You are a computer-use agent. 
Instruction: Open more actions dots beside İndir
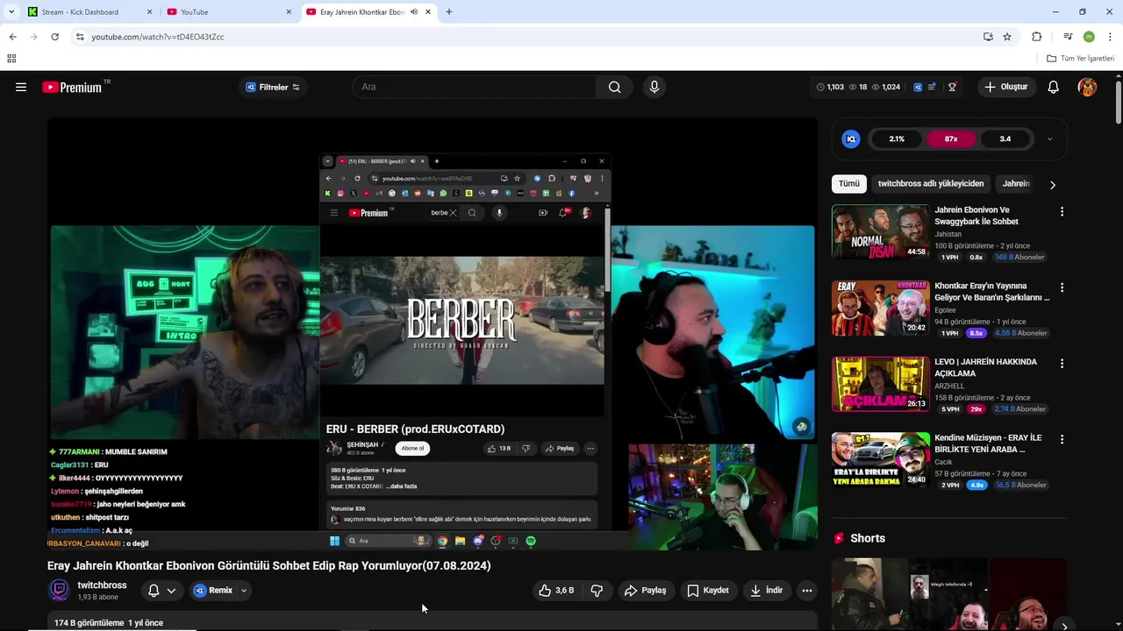tap(806, 591)
